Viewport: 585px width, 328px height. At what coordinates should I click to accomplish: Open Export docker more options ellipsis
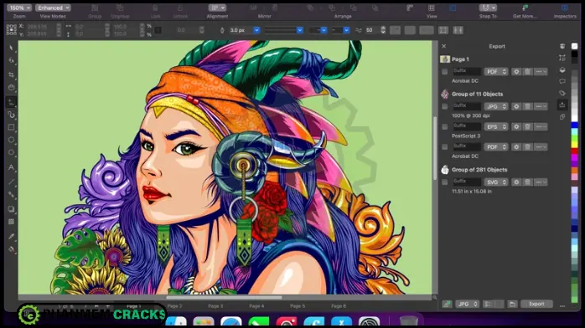tap(562, 306)
